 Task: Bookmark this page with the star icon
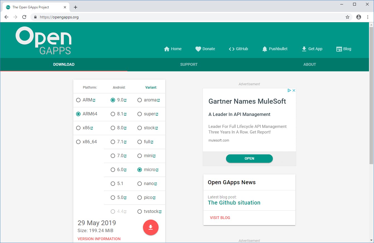[348, 17]
